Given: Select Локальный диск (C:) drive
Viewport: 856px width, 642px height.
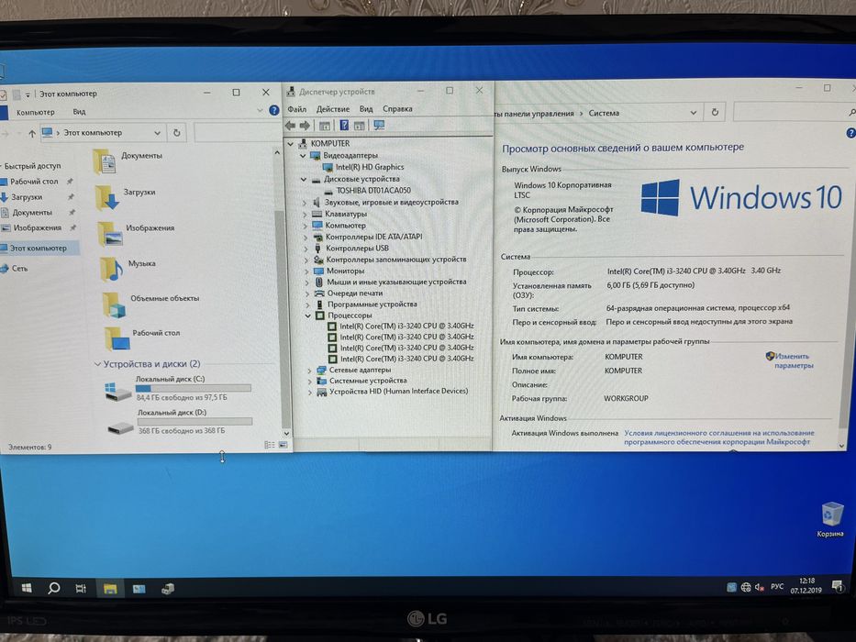Looking at the screenshot, I should (x=177, y=388).
